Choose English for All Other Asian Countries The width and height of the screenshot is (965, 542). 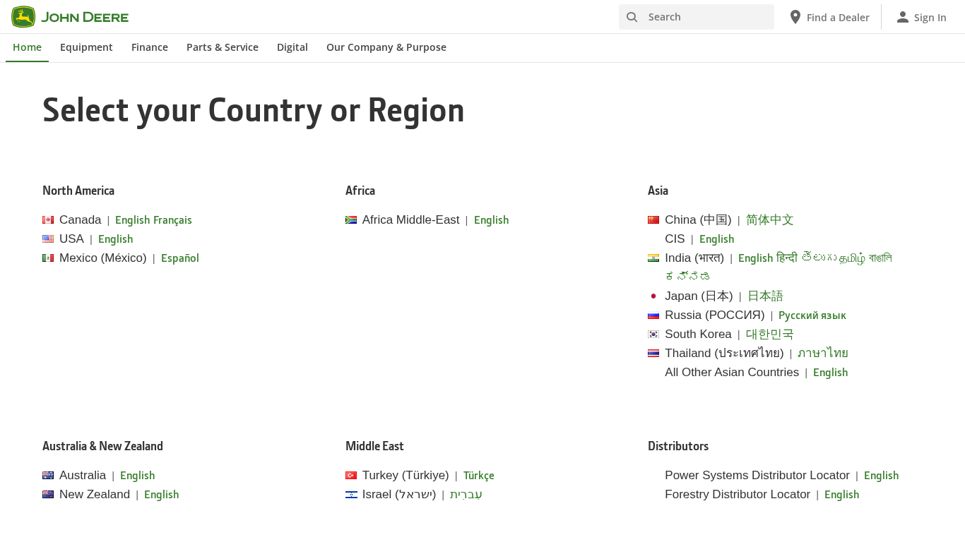(x=831, y=373)
